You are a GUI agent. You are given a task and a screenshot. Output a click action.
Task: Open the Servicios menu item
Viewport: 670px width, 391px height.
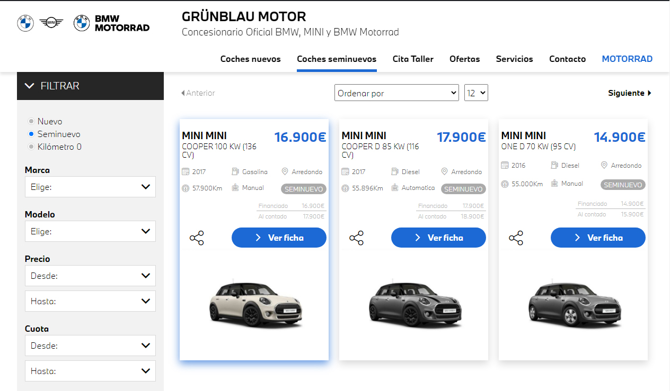tap(515, 59)
